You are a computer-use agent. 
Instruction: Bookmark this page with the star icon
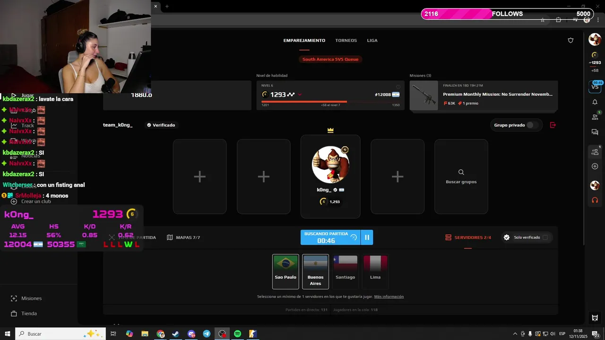point(543,20)
